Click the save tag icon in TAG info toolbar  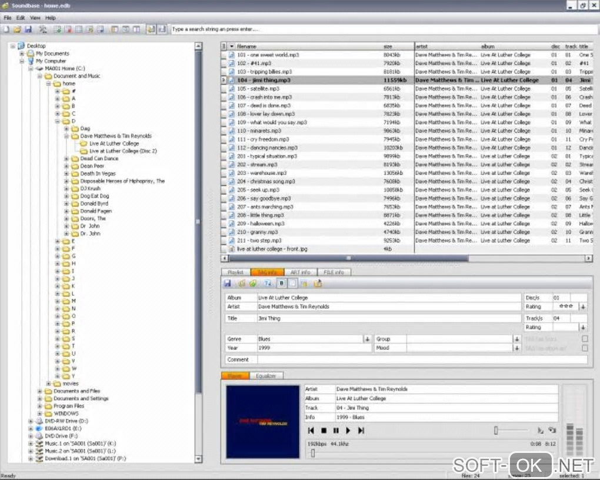coord(228,284)
